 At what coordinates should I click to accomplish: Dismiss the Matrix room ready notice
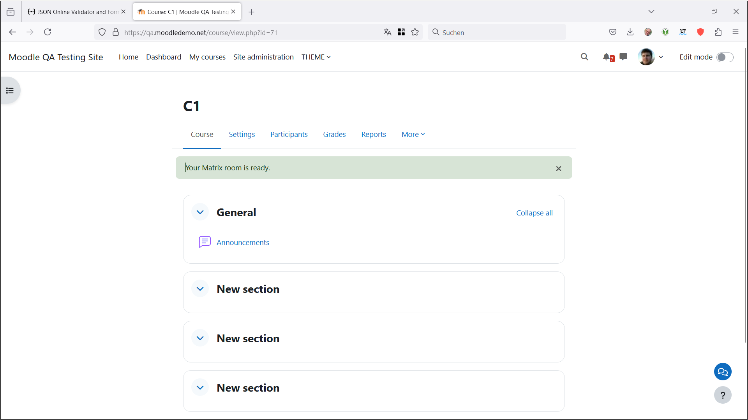click(x=559, y=168)
